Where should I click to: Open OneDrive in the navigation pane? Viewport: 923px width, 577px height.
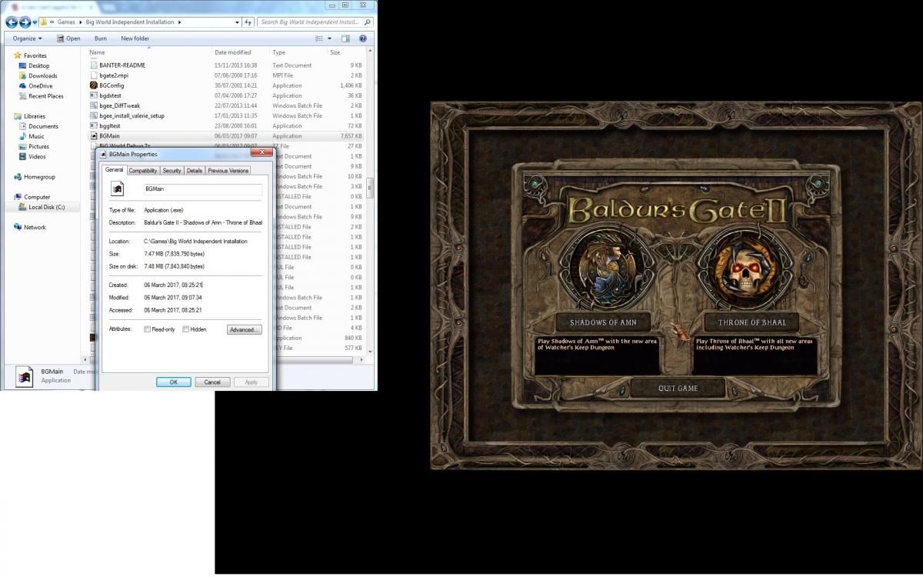(x=35, y=86)
